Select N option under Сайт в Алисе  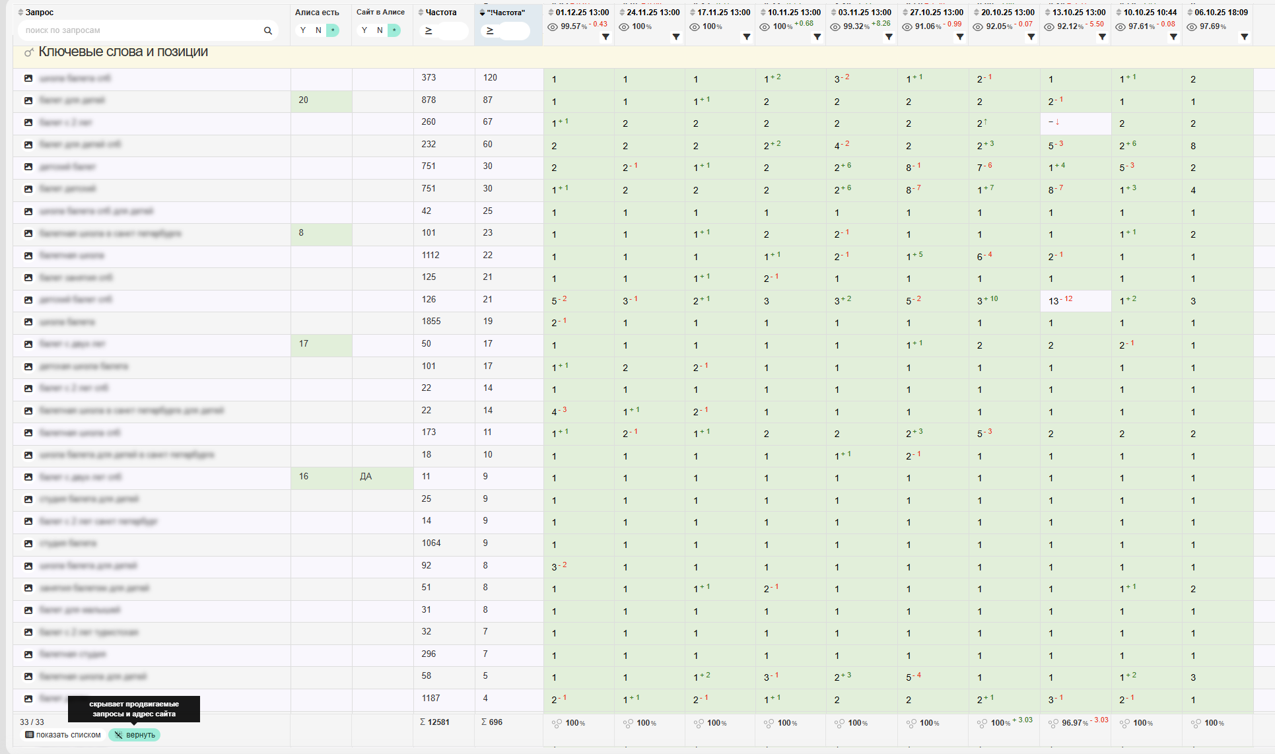380,30
